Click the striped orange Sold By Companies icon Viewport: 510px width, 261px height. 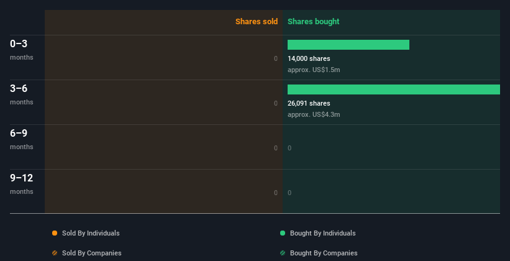[x=55, y=253]
